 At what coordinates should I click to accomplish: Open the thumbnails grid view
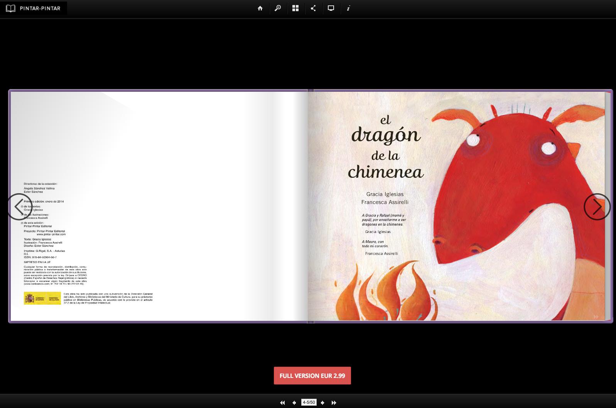295,8
